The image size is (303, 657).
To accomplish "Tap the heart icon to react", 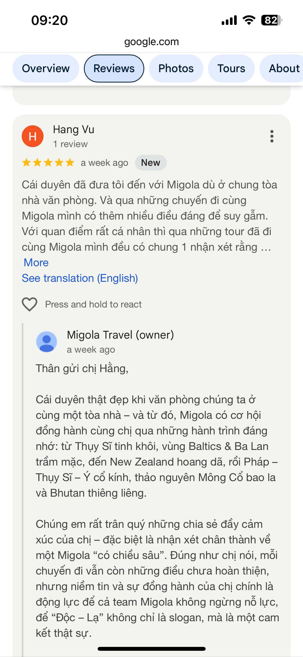I will tap(30, 304).
